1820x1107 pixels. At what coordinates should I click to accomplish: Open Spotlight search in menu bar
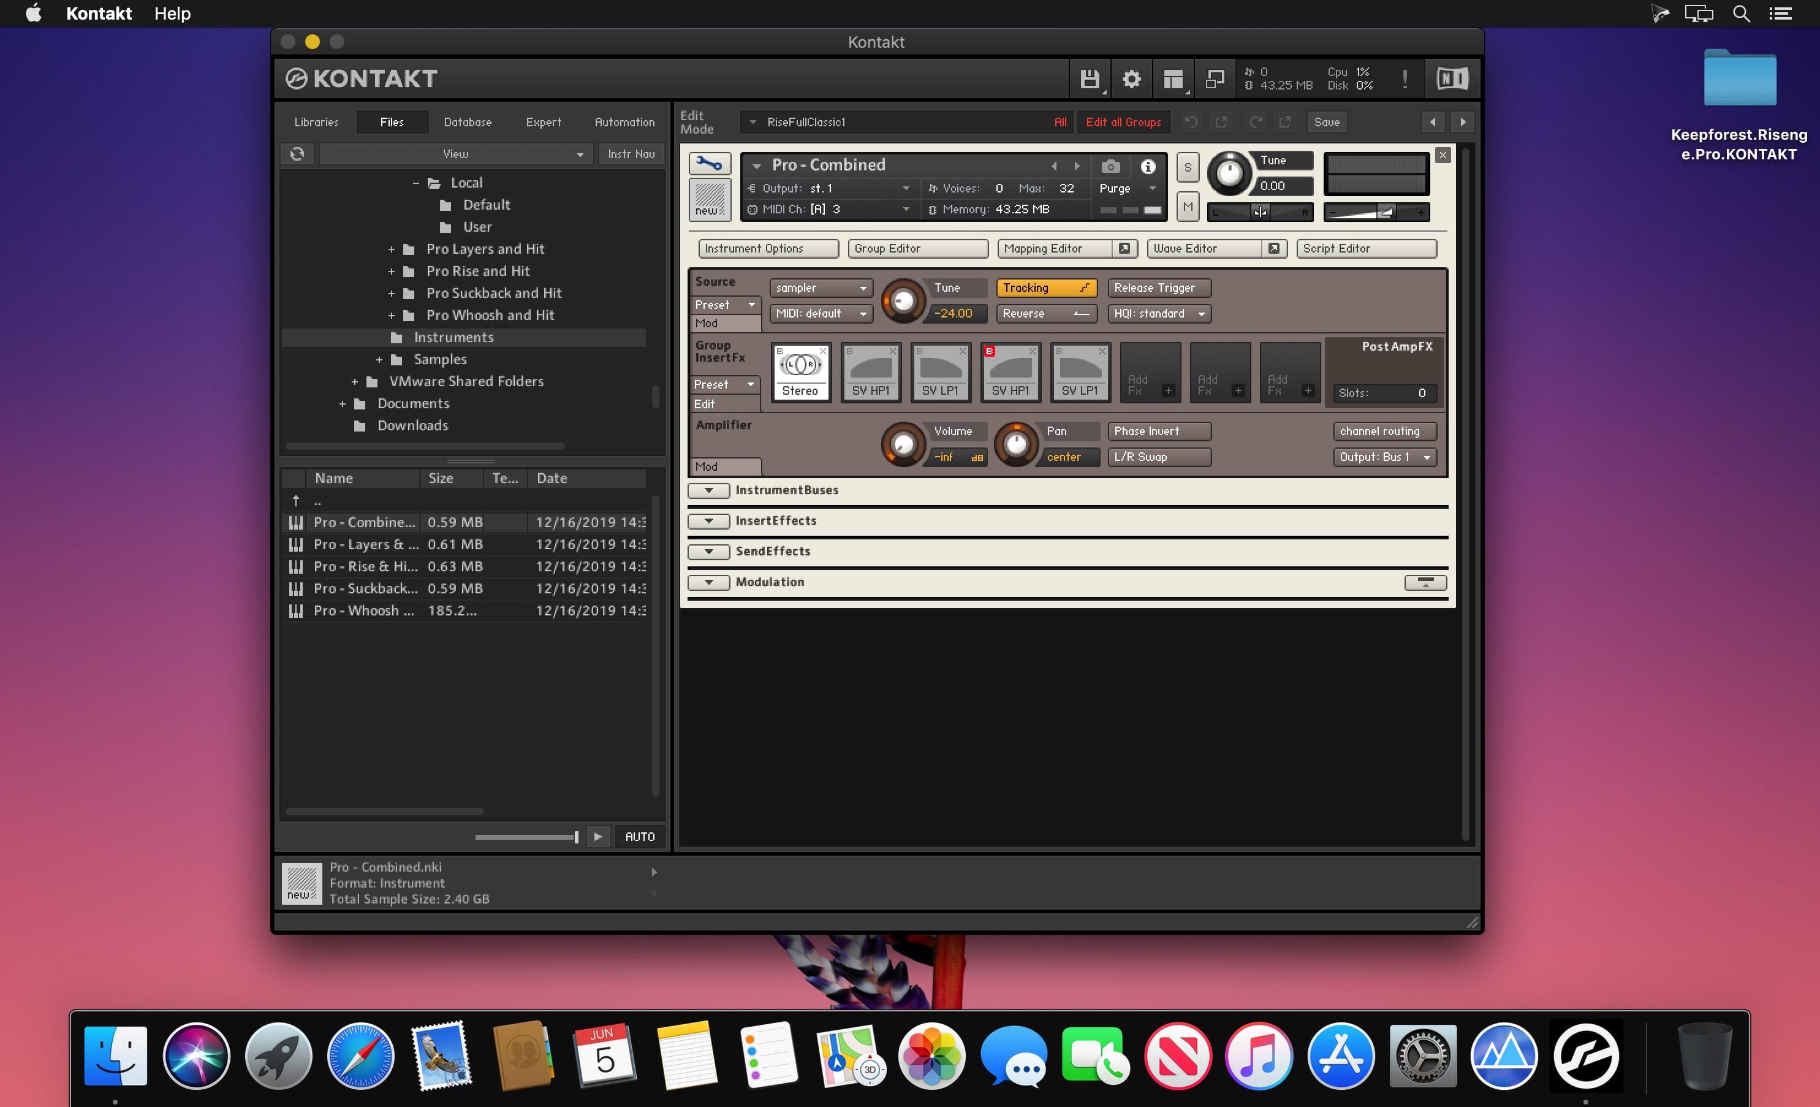[1741, 13]
